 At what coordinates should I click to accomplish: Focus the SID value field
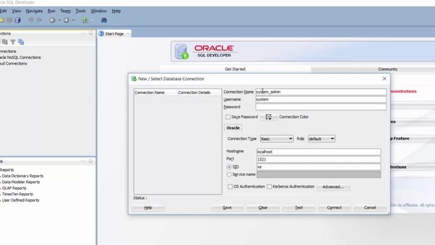[x=319, y=167]
